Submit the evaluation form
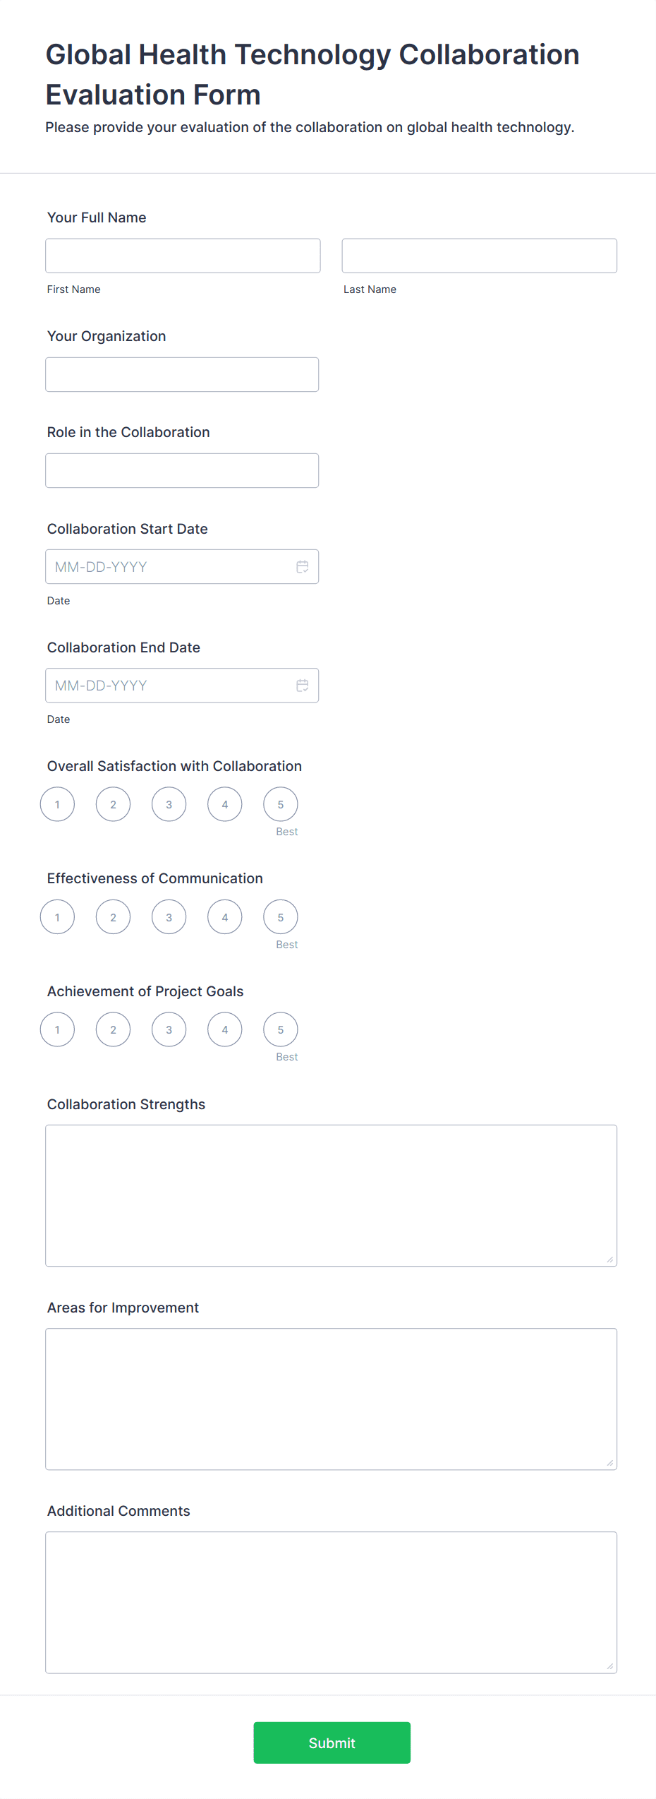Viewport: 656px width, 1799px height. point(332,1743)
